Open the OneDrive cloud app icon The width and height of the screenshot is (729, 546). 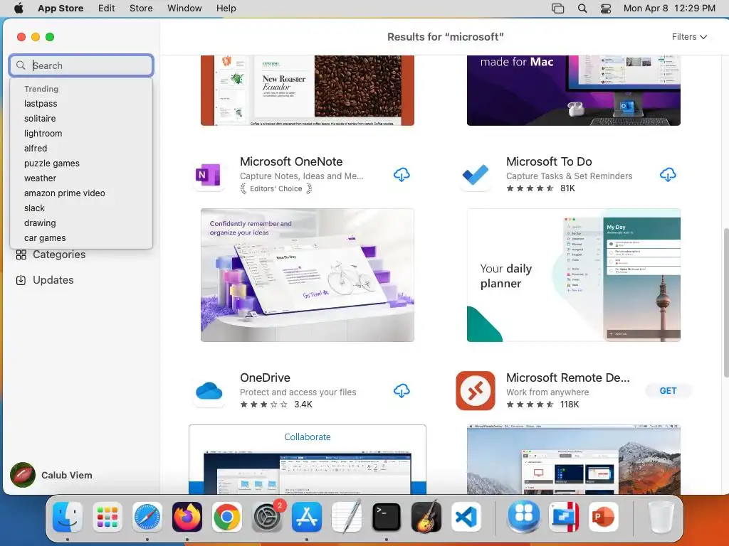(x=209, y=391)
